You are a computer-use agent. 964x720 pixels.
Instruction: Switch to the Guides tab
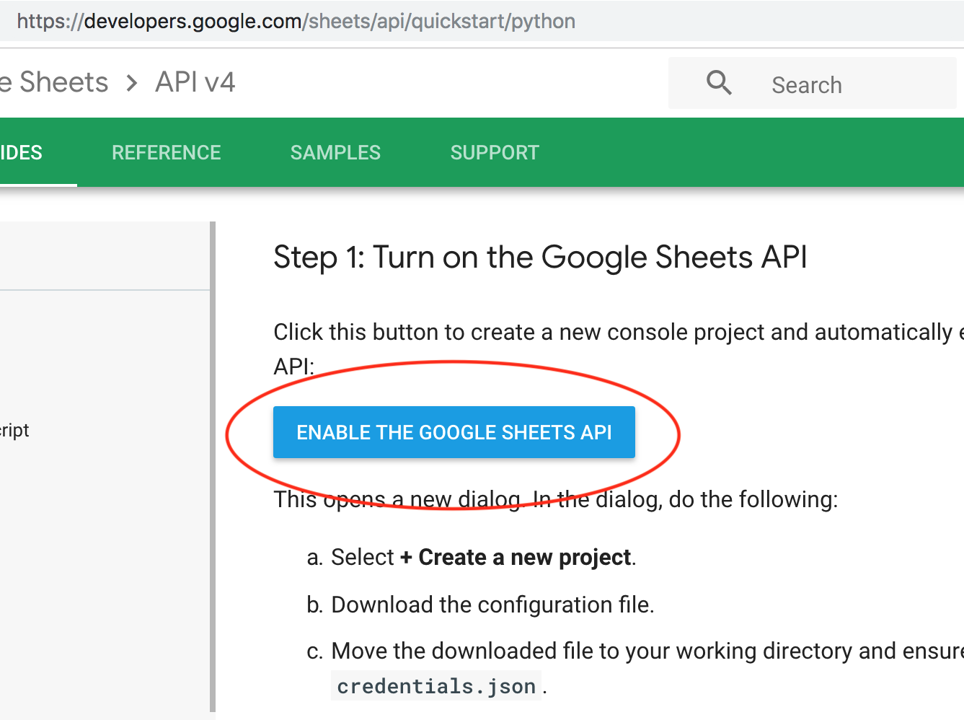pyautogui.click(x=23, y=153)
